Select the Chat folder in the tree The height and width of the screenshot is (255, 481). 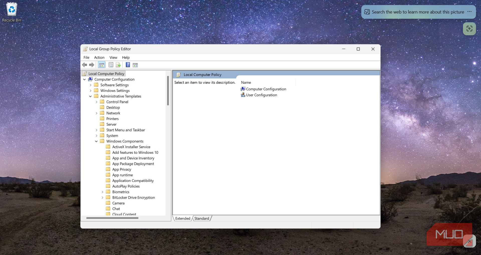coord(116,209)
